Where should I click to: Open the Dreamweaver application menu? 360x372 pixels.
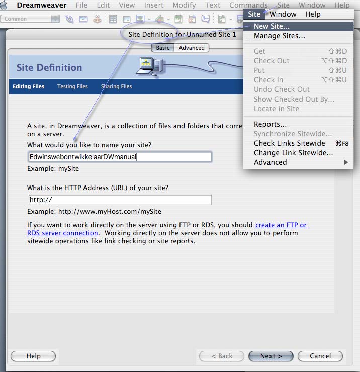42,5
